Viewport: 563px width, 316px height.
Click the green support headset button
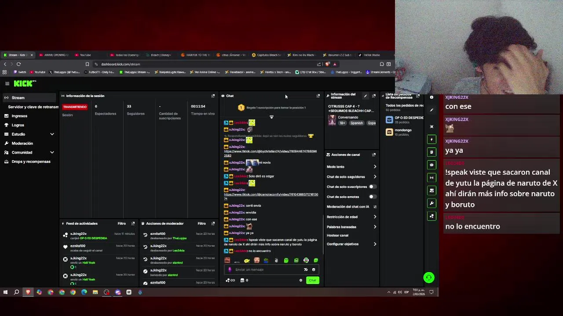429,277
